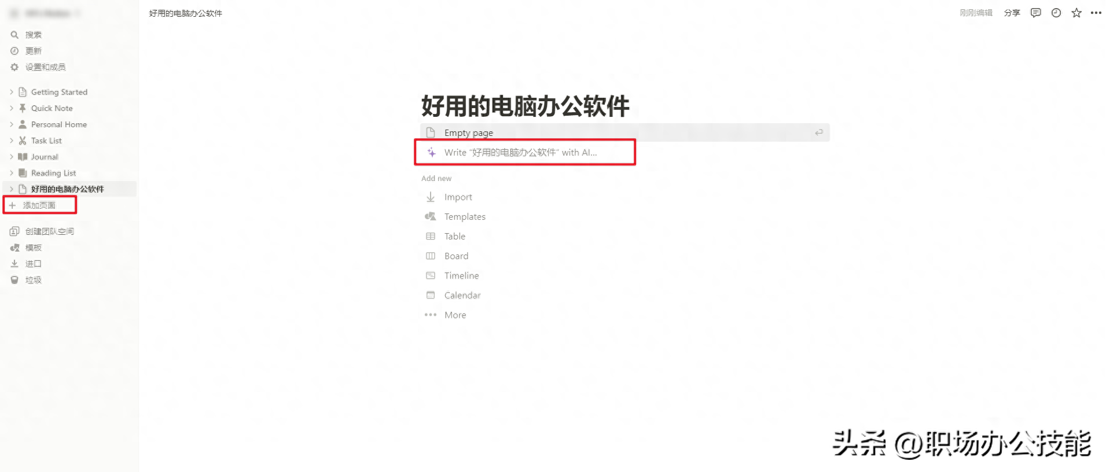The height and width of the screenshot is (472, 1106).
Task: Click the Getting Started page icon
Action: tap(23, 92)
